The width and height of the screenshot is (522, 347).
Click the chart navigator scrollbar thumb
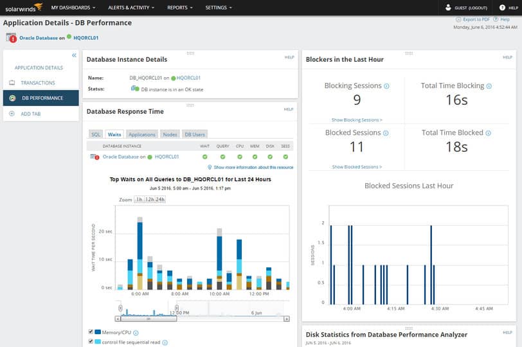coord(148,319)
